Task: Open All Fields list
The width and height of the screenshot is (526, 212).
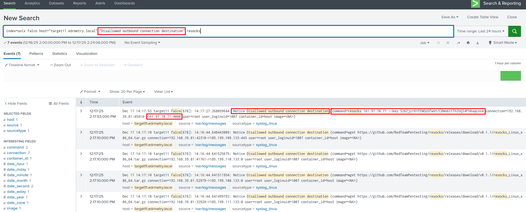Action: (59, 104)
